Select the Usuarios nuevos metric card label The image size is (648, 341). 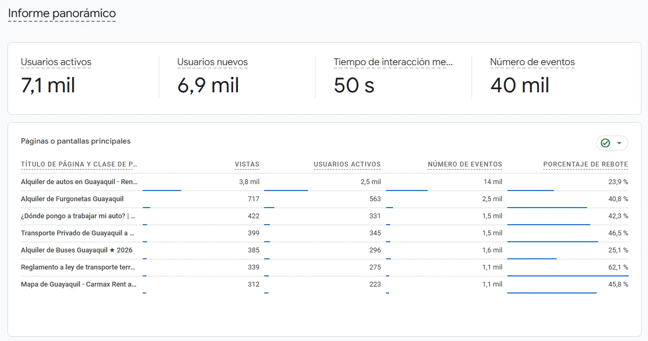[212, 62]
